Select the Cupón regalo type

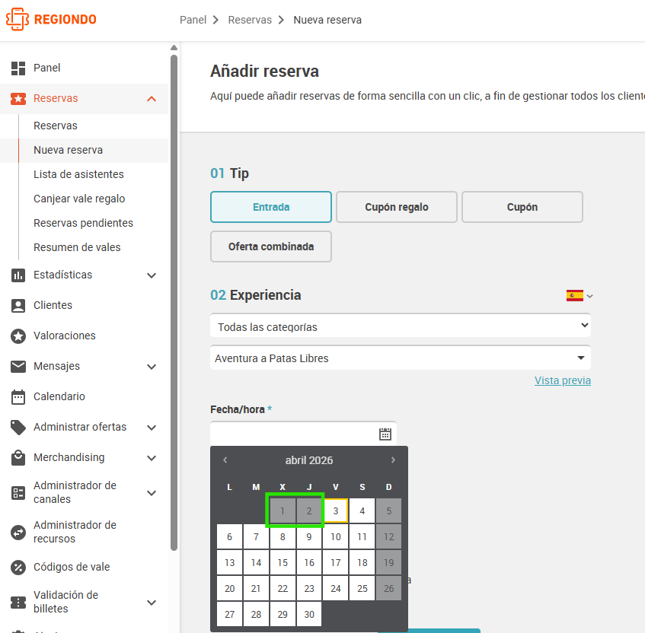(397, 207)
